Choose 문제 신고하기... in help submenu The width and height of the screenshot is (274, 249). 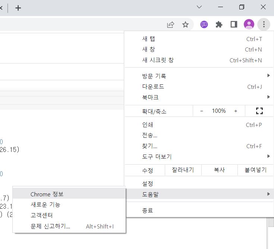(x=69, y=226)
